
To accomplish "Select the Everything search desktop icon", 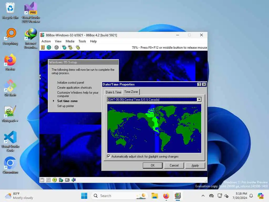I will [10, 36].
